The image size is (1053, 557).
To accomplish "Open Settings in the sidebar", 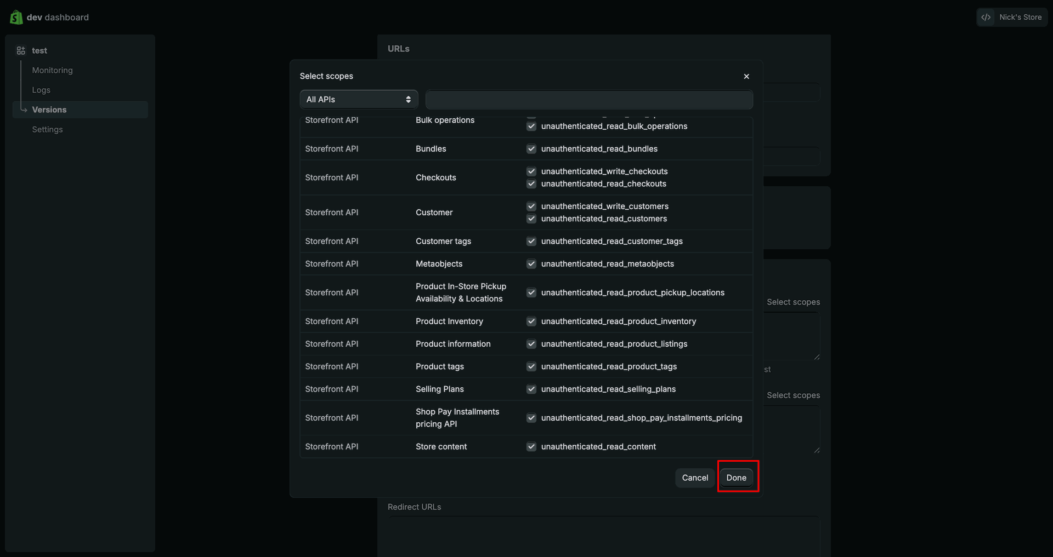I will (x=47, y=129).
